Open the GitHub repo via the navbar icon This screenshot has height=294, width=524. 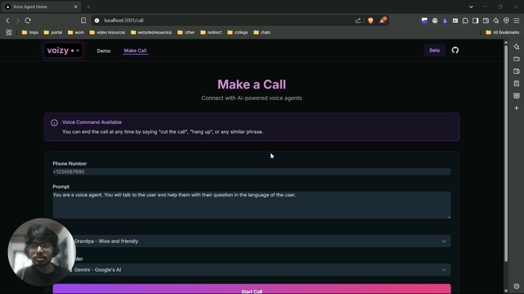point(455,50)
